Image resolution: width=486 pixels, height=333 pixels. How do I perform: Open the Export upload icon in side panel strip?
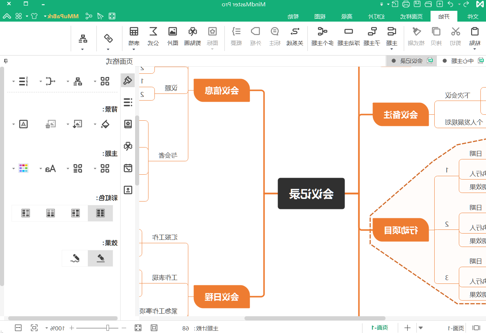[128, 190]
